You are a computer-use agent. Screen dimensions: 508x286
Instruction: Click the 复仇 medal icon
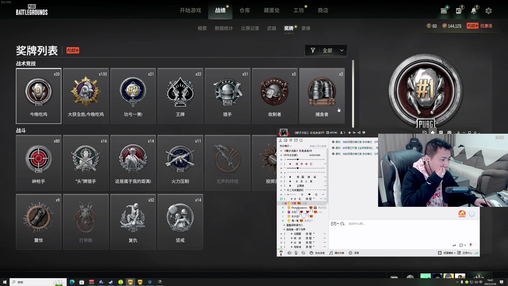(133, 218)
